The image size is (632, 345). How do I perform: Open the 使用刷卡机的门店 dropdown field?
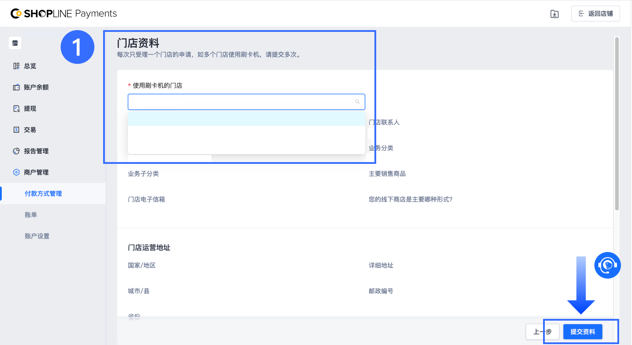[241, 102]
